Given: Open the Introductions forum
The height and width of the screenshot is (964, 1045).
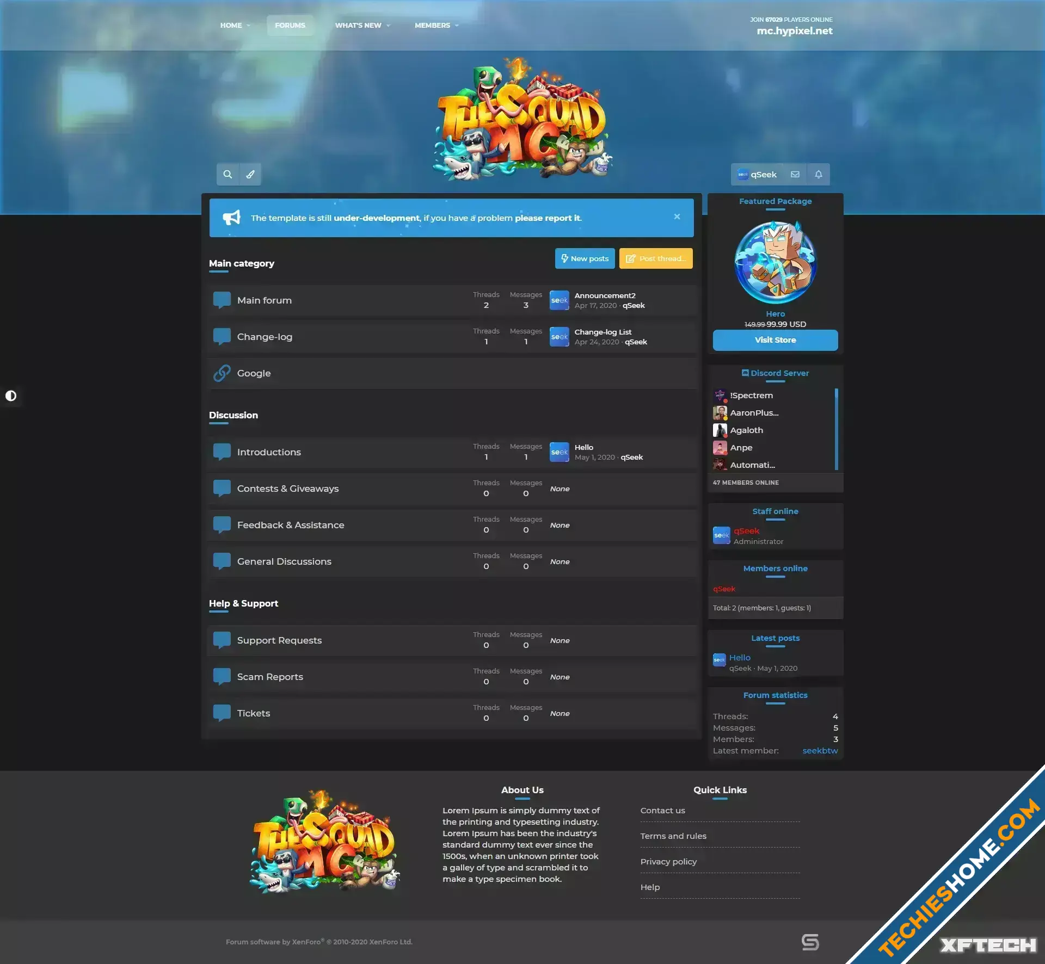Looking at the screenshot, I should pos(269,452).
